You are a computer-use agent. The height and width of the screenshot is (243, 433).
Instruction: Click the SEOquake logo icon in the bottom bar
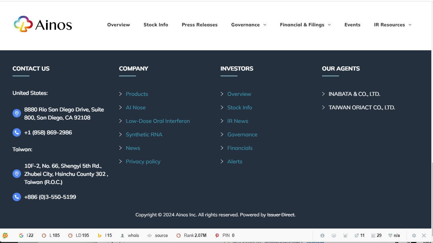5,236
